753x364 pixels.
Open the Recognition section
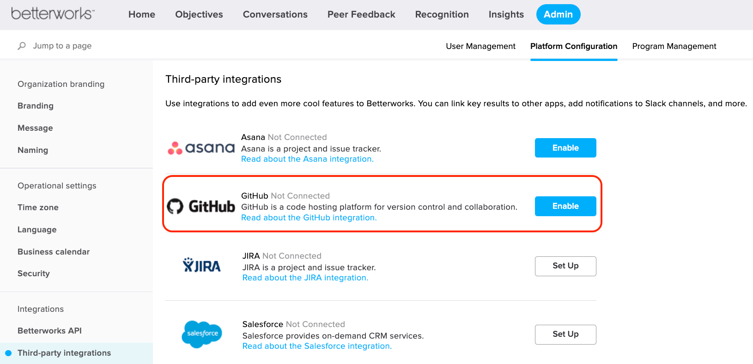pyautogui.click(x=442, y=14)
